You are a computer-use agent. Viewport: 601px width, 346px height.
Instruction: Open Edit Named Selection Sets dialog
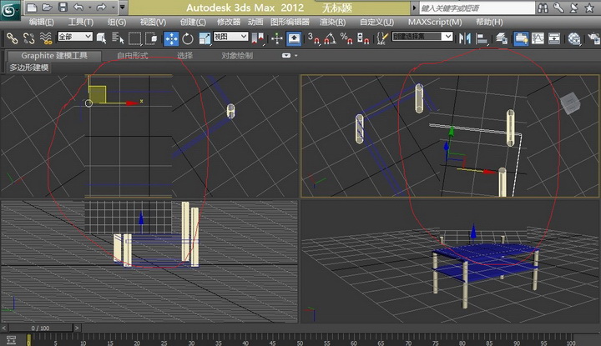[382, 38]
